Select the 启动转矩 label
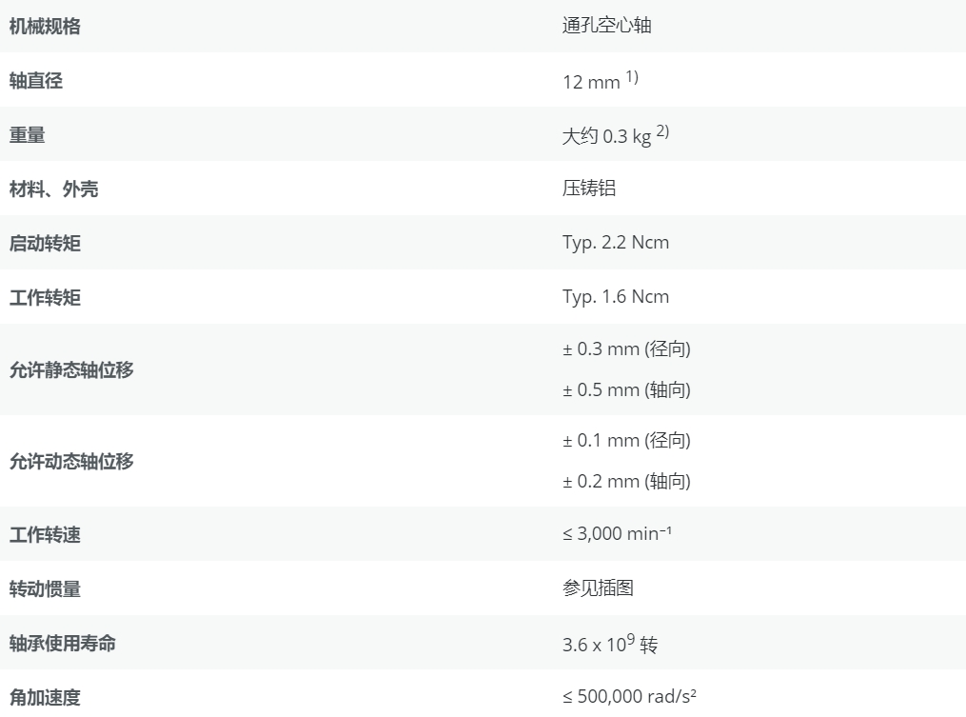Screen dimensions: 966x717 click(45, 244)
